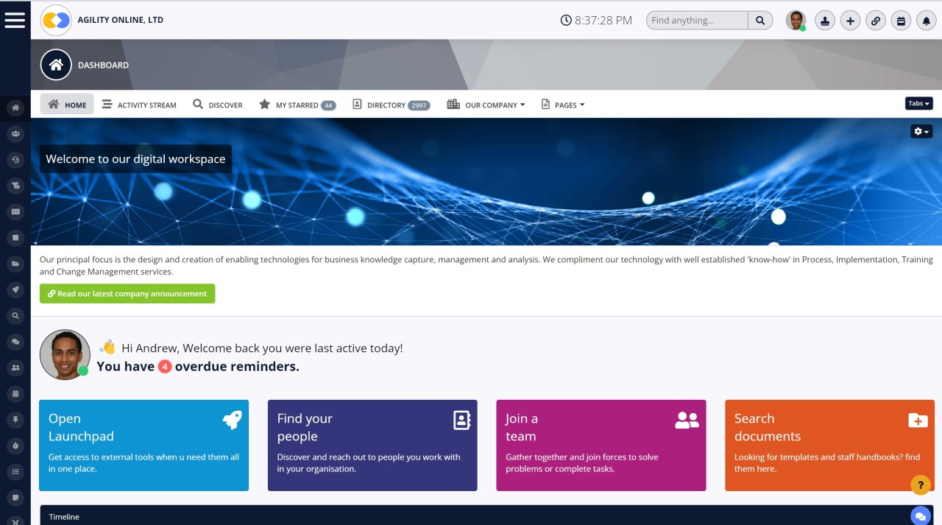Switch to the Activity Stream tab

click(x=139, y=104)
